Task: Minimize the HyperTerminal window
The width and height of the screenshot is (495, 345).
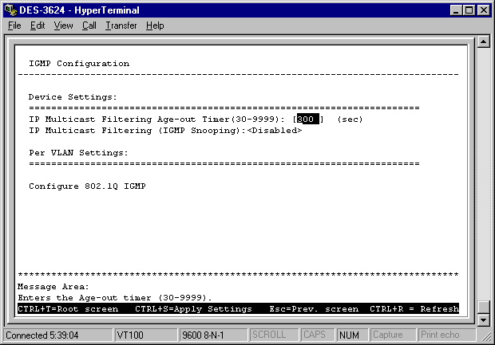Action: coord(457,10)
